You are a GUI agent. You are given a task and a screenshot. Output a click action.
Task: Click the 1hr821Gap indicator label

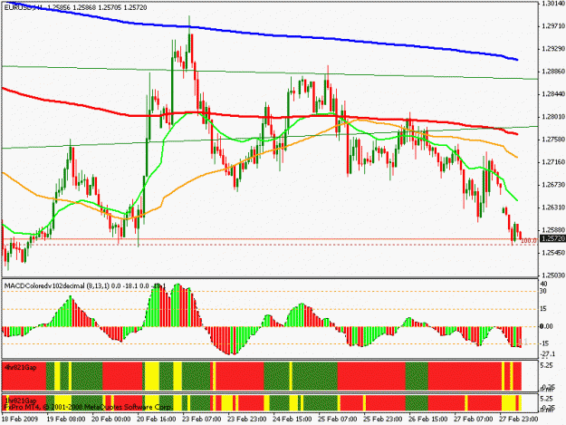point(20,401)
